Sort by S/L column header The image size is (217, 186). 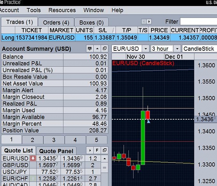click(105, 30)
